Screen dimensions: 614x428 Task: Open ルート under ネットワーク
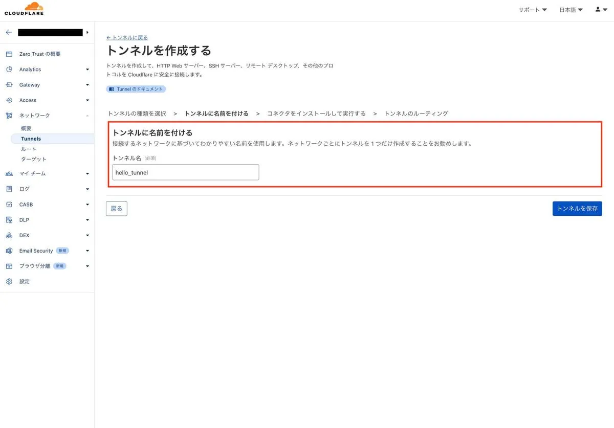click(28, 149)
